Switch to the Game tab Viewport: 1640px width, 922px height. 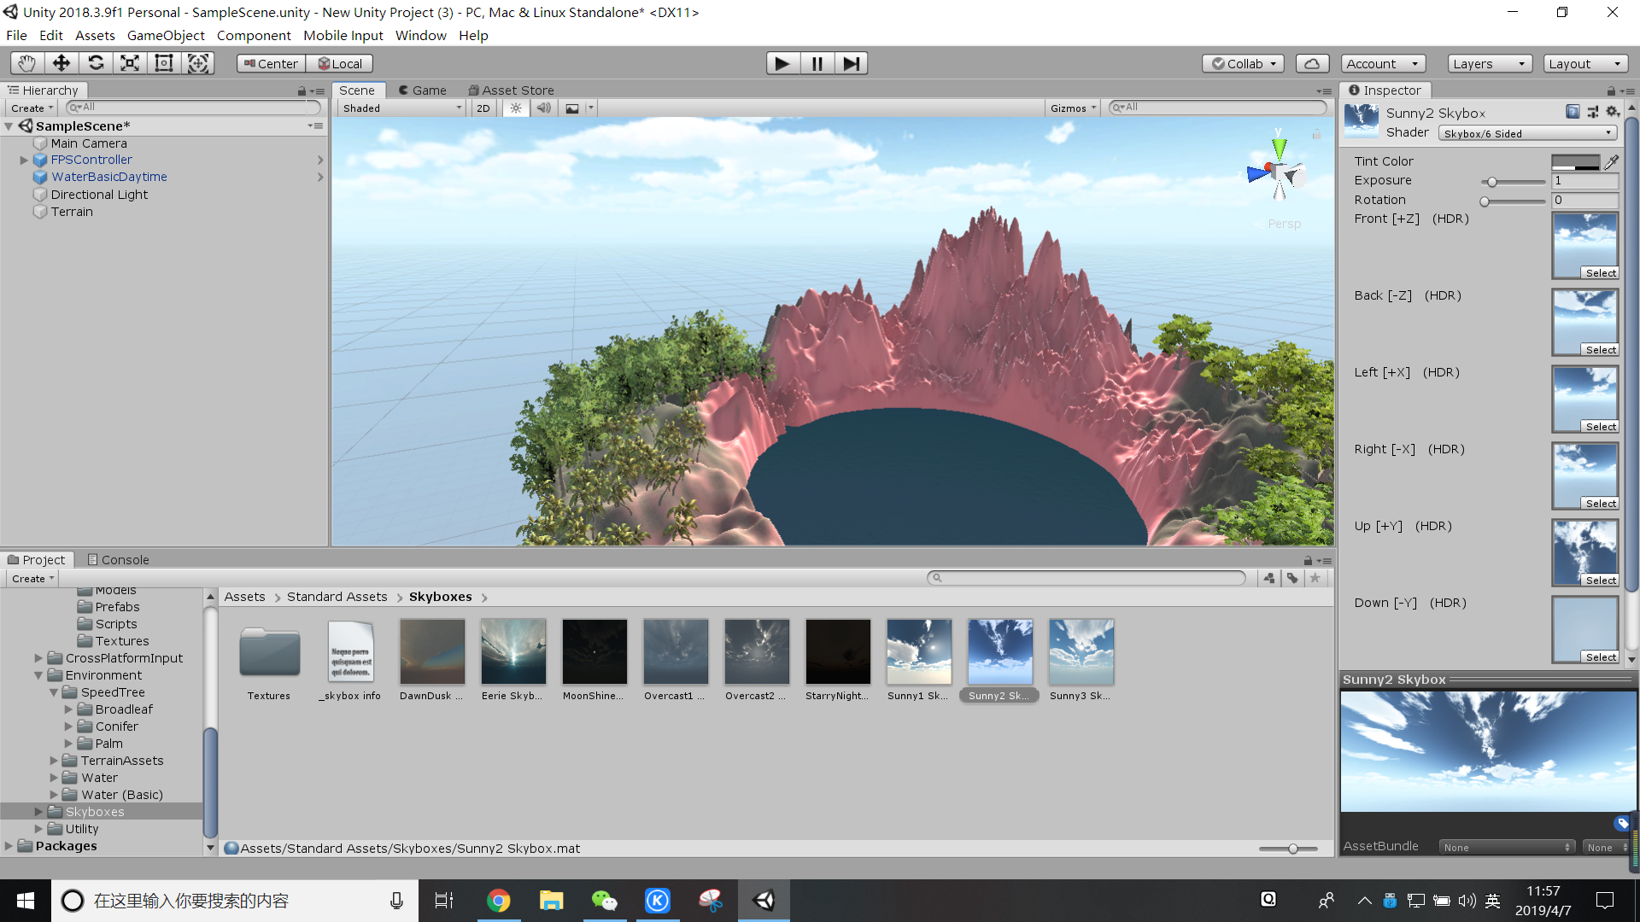click(423, 90)
